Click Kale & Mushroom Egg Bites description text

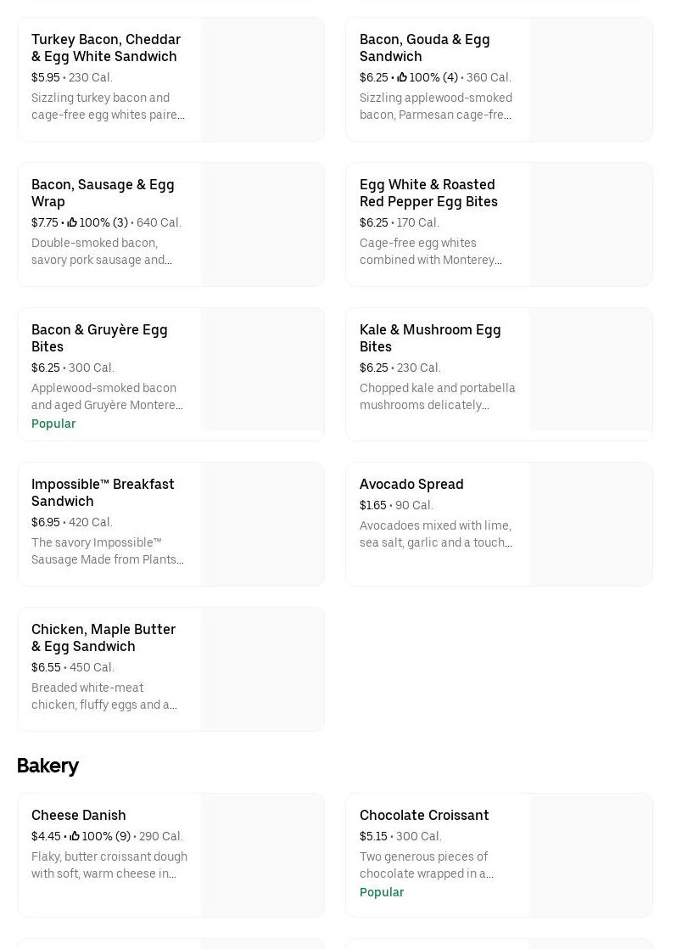coord(437,396)
